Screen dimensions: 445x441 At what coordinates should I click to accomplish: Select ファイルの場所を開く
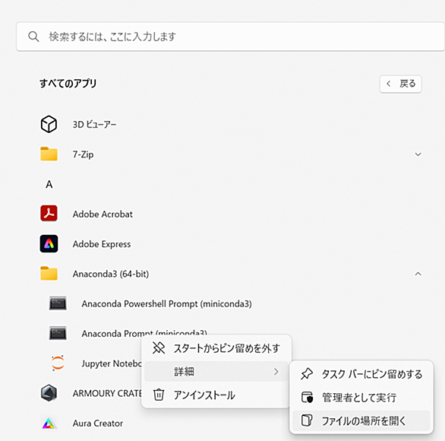361,420
